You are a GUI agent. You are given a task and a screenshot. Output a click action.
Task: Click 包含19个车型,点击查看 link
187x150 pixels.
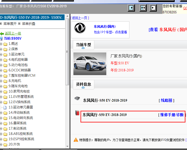[x=110, y=32]
